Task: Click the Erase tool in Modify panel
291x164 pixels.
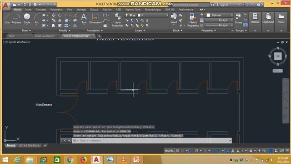Action: [x=75, y=15]
